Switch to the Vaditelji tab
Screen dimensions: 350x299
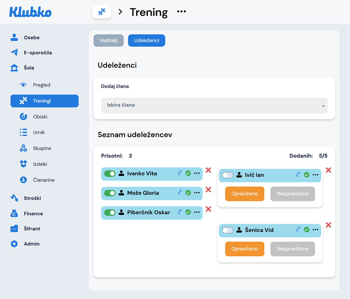109,40
